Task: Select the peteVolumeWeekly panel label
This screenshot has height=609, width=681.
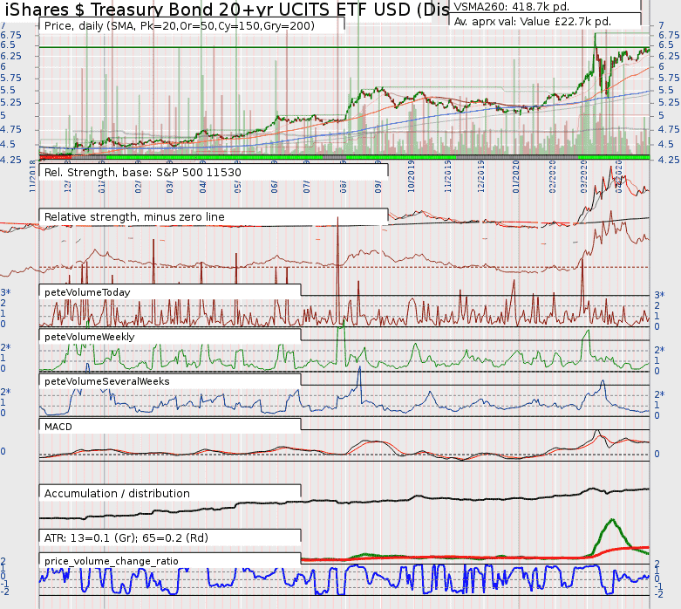Action: pos(90,337)
